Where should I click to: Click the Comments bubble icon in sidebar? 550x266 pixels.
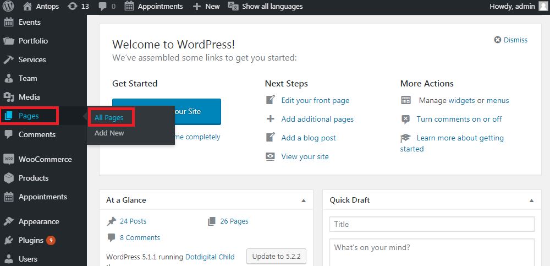9,134
